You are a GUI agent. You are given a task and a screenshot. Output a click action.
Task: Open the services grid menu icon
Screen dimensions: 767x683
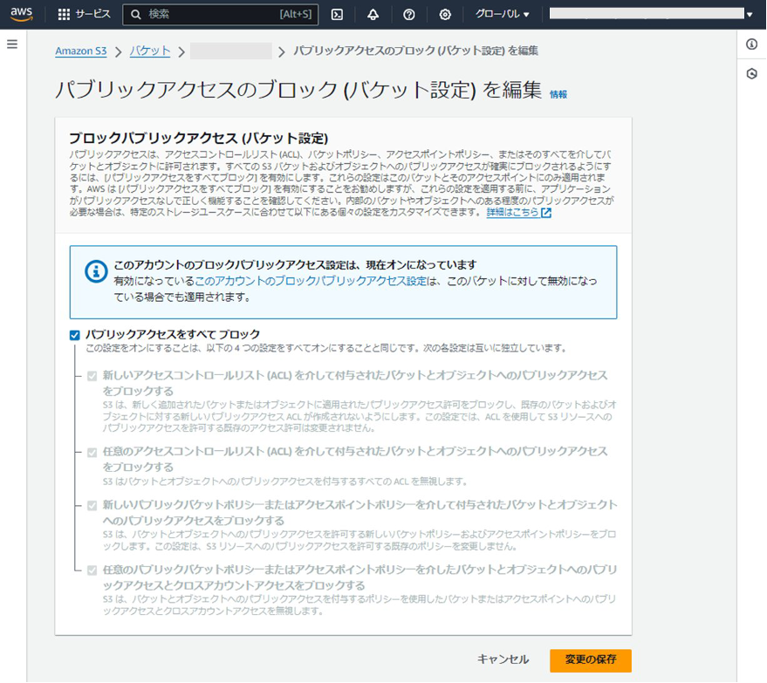(64, 14)
